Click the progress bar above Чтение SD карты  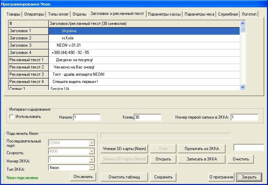pos(166,136)
